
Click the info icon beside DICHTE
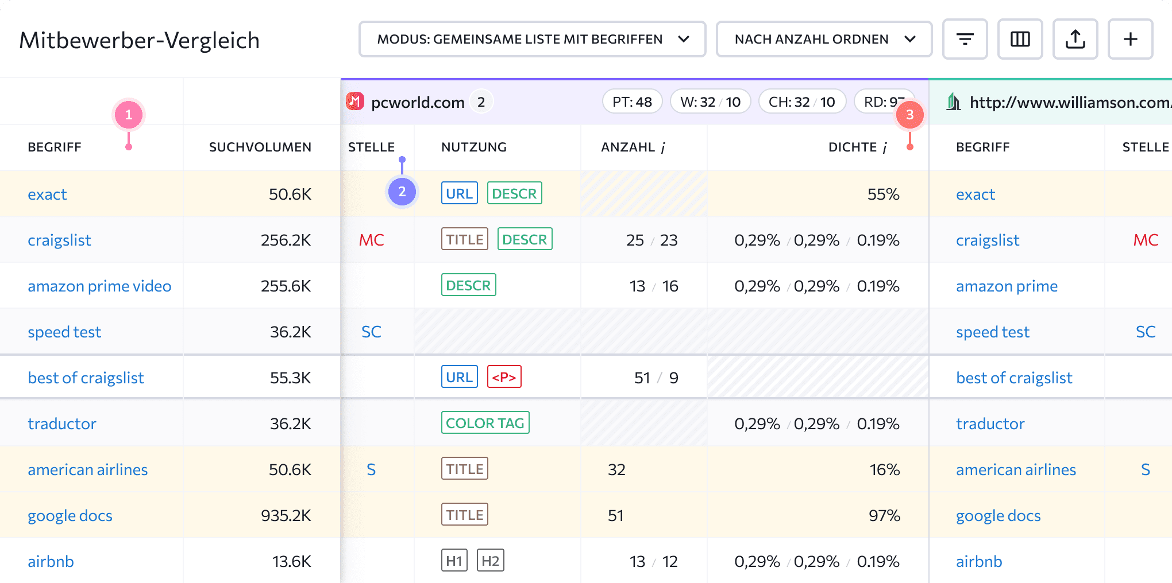[x=885, y=147]
